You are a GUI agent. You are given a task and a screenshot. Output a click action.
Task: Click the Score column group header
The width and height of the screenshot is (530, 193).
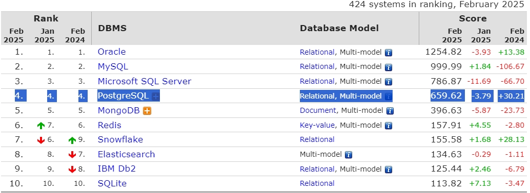pyautogui.click(x=473, y=18)
